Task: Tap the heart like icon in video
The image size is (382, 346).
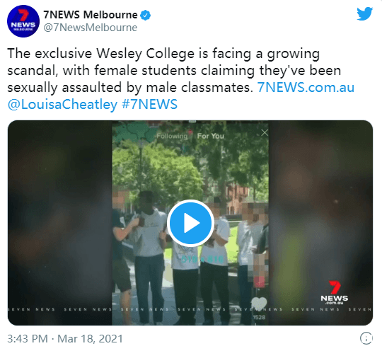Action: (x=259, y=304)
